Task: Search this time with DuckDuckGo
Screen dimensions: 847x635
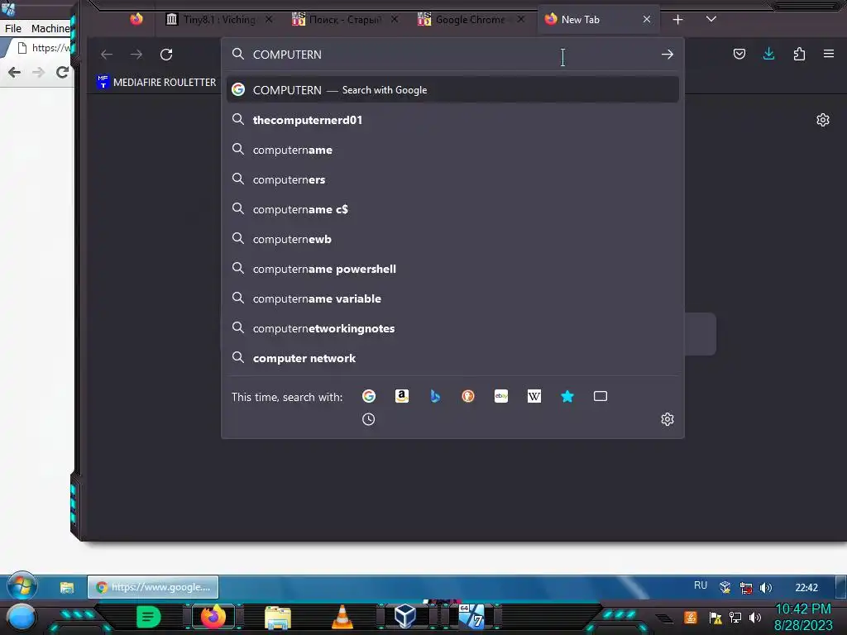Action: click(x=468, y=396)
